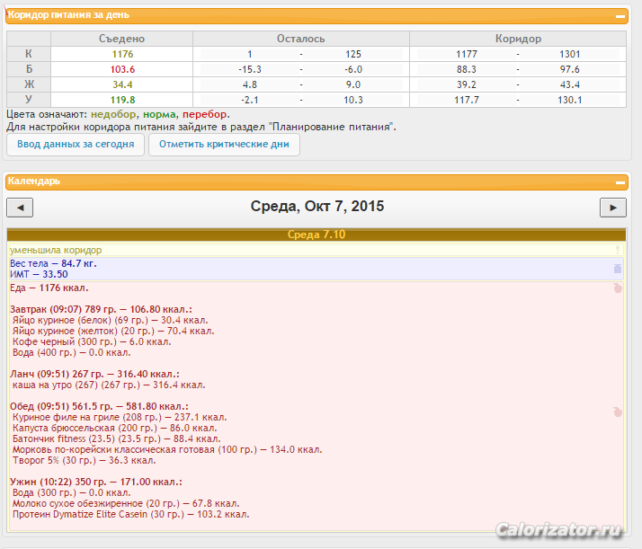
Task: Click the weight icon in body weight row
Action: coord(617,269)
